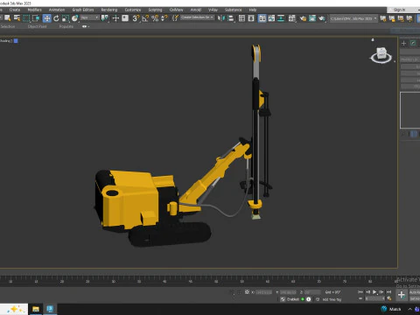Image resolution: width=420 pixels, height=315 pixels.
Task: Play the animation
Action: 374,291
